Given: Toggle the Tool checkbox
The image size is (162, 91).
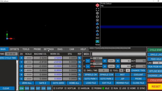Looking at the screenshot, I should coord(111,71).
